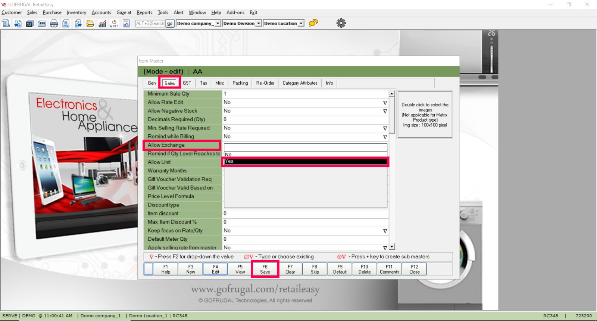Open the Inventory menu
597x321 pixels.
[x=76, y=13]
